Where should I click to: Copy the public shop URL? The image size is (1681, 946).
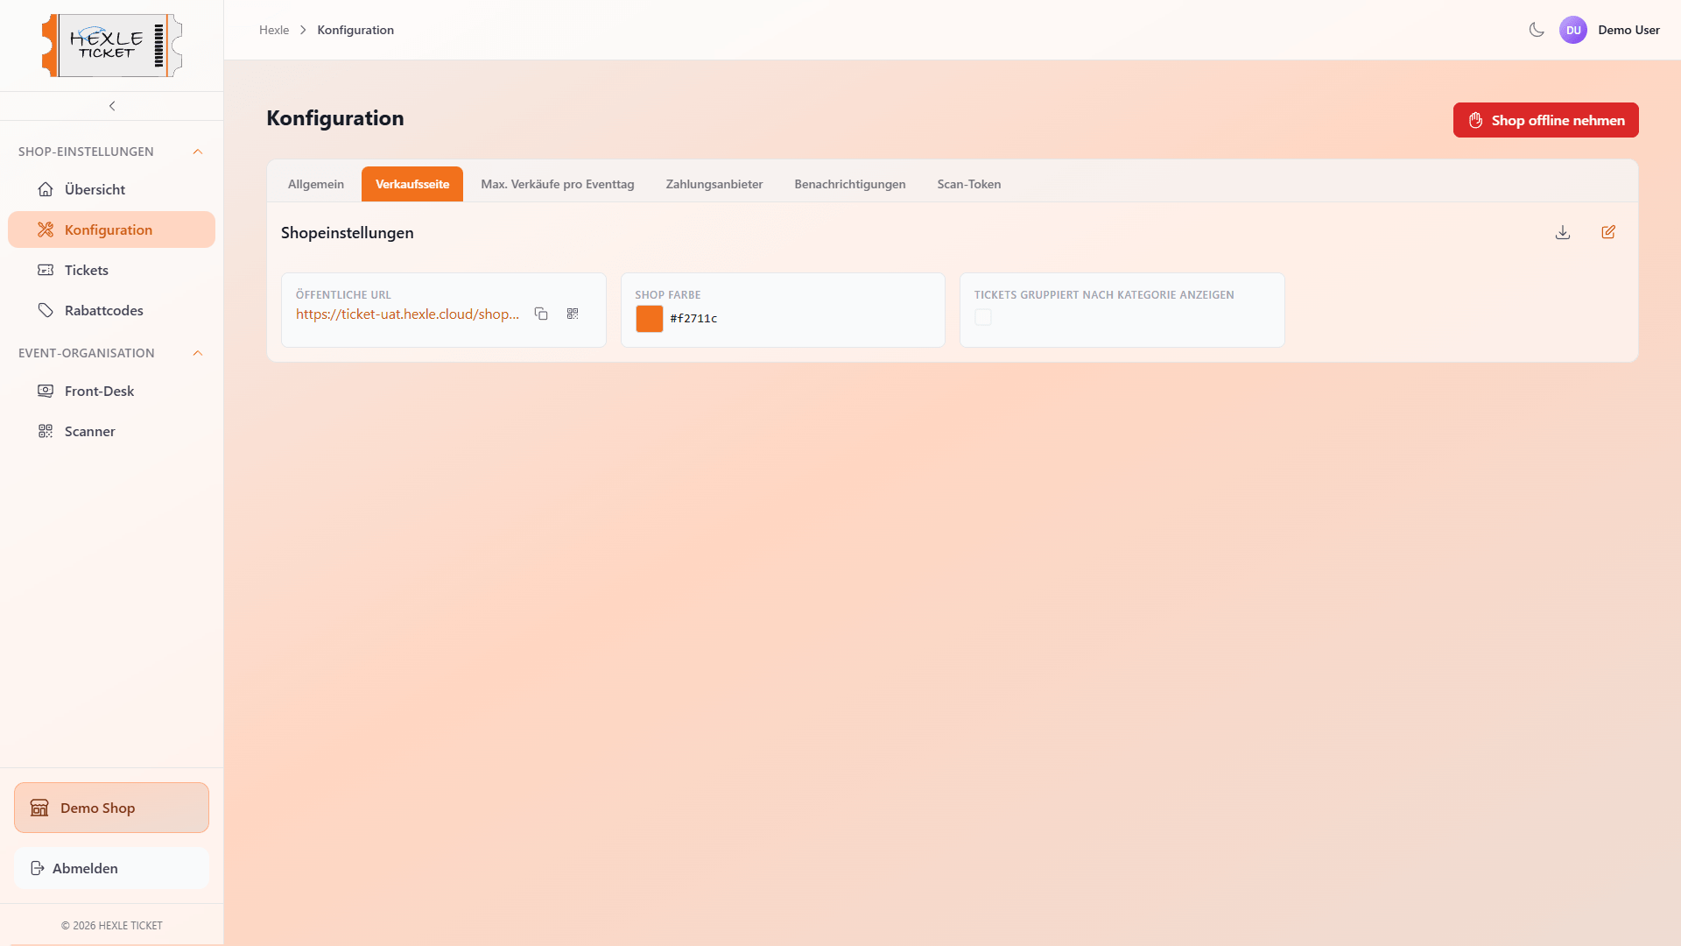(x=541, y=314)
